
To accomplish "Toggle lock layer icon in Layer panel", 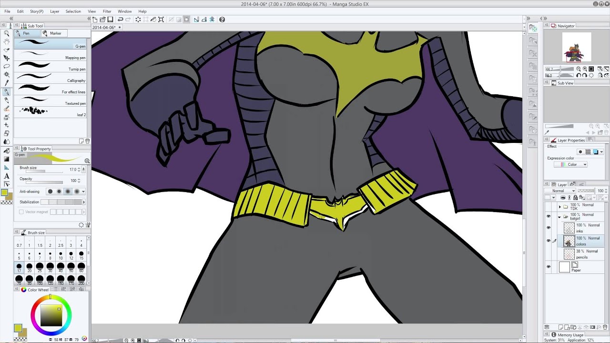I will (x=575, y=198).
